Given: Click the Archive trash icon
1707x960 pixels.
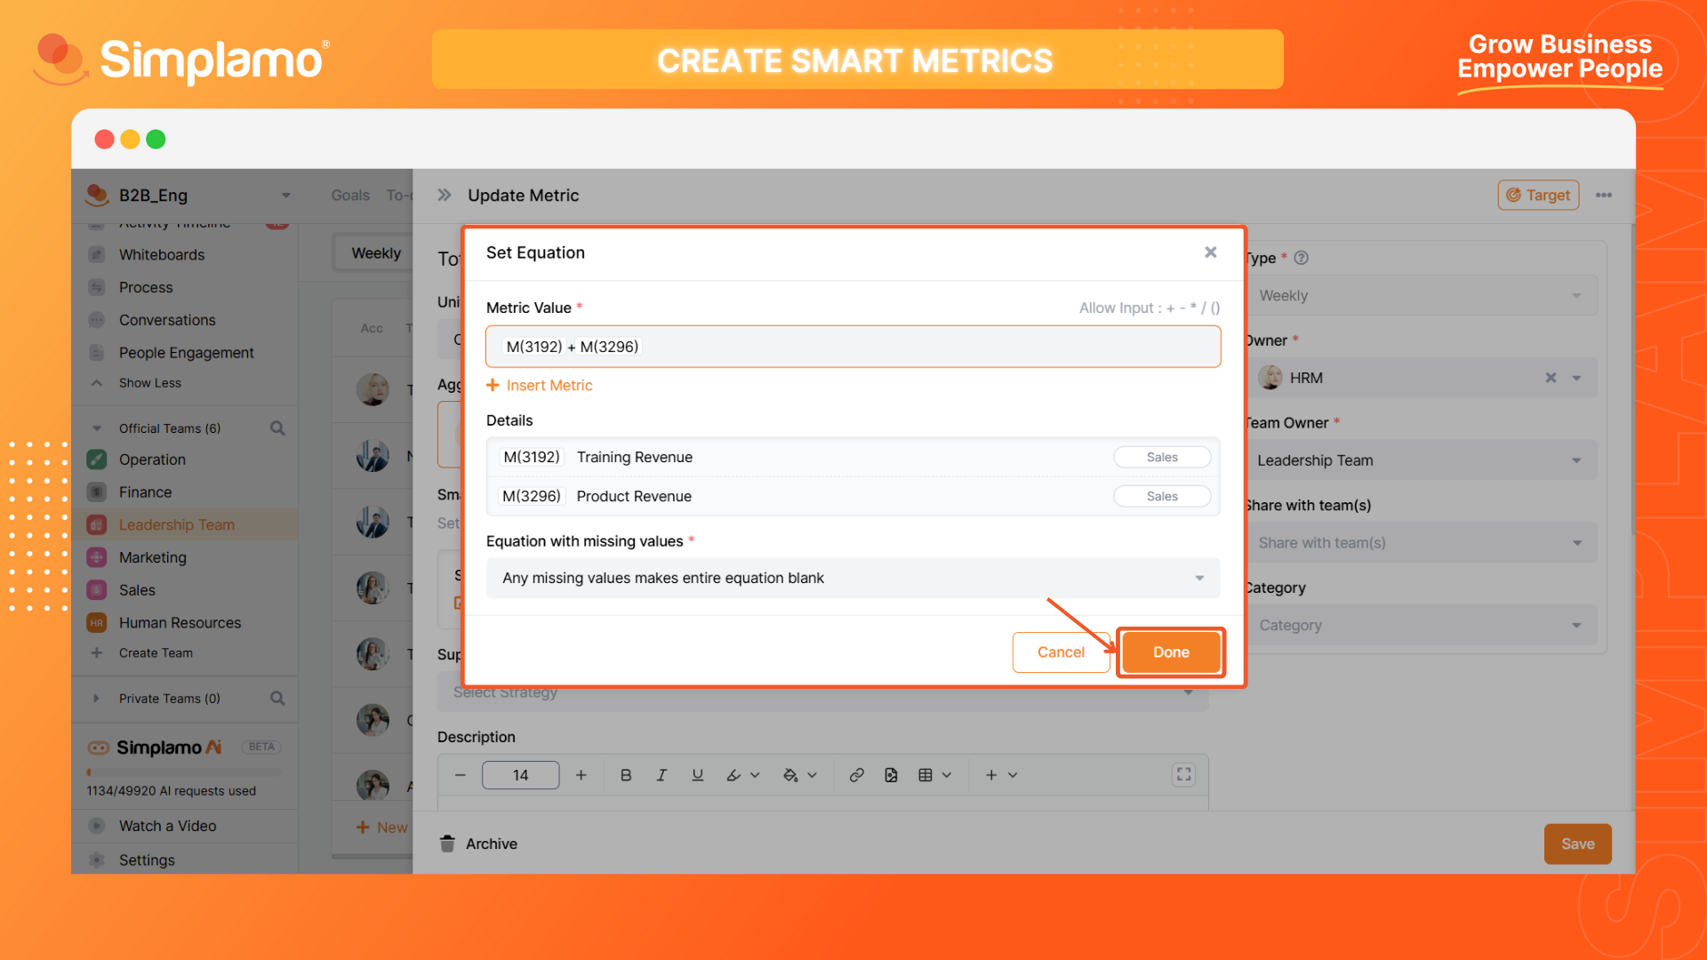Looking at the screenshot, I should click(447, 844).
